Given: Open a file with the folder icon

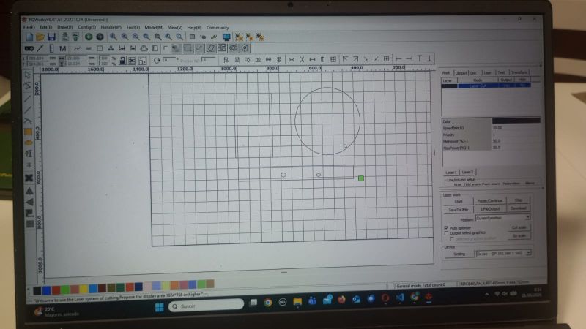Looking at the screenshot, I should (x=40, y=37).
